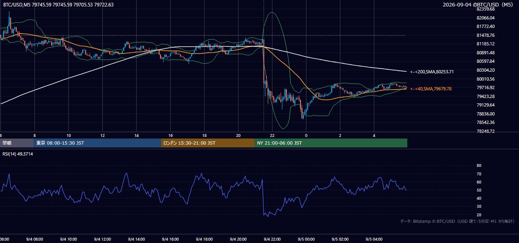
Task: Click price axis label 78836.00
Action: pyautogui.click(x=485, y=114)
